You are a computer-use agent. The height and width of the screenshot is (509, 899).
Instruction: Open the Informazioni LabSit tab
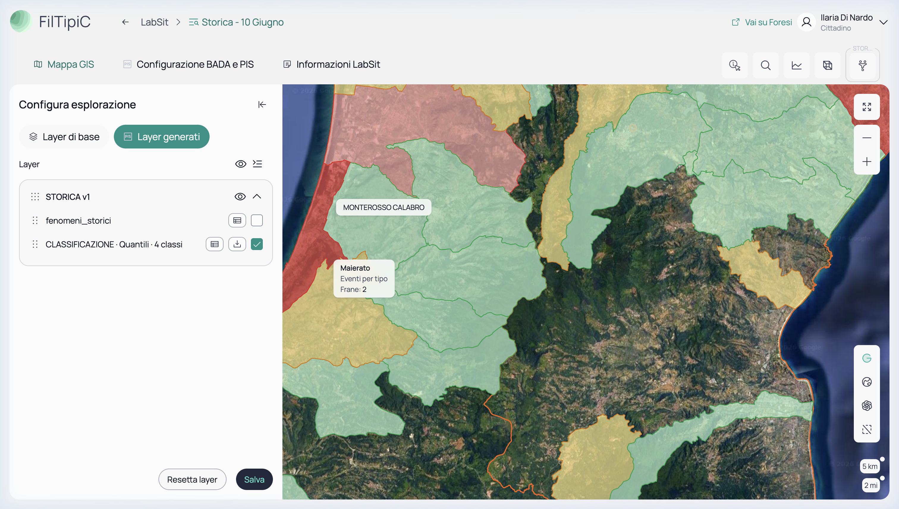tap(331, 64)
